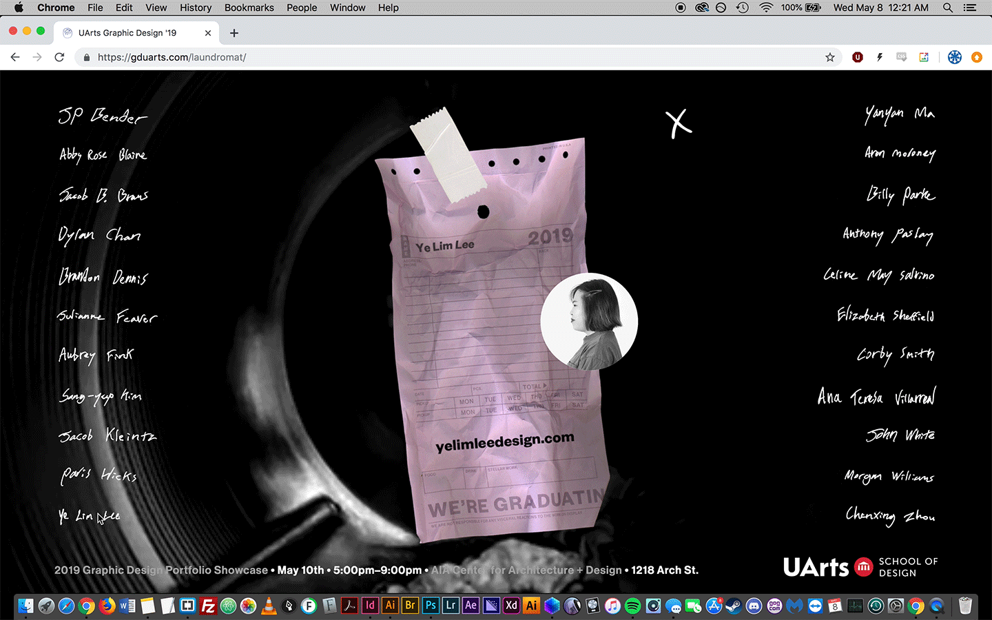Click the yelimleedesign.com link on the ticket
This screenshot has height=620, width=992.
click(505, 442)
